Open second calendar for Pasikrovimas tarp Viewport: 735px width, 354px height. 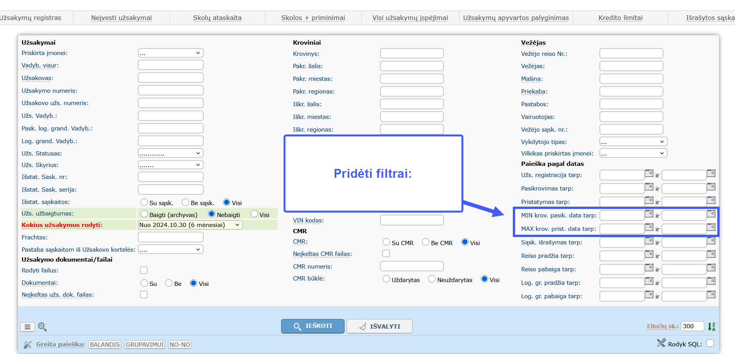(711, 187)
